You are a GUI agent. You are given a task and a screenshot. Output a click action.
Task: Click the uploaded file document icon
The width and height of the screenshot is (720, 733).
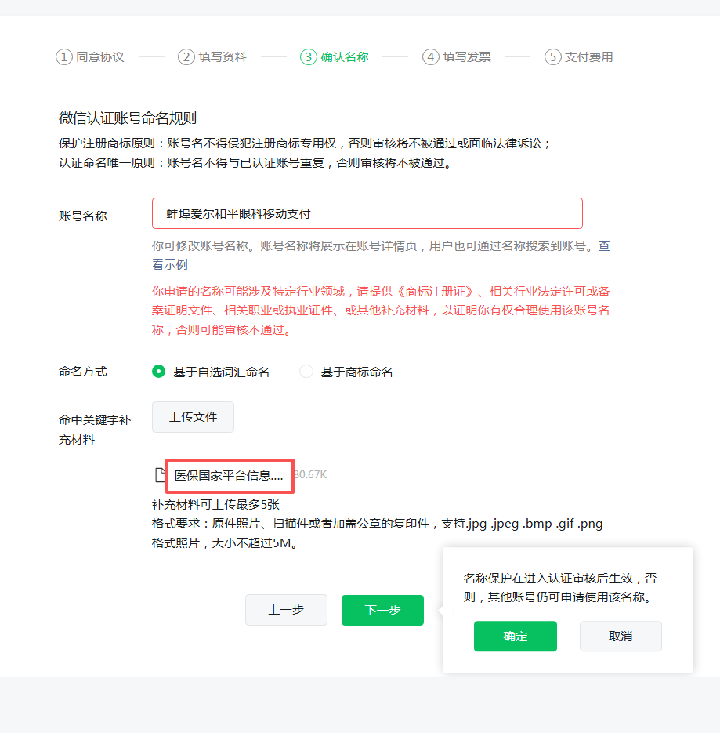point(161,475)
